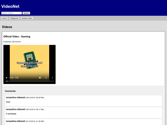Open the Upload Video page
Image resolution: width=167 pixels, height=125 pixels.
coord(27,18)
